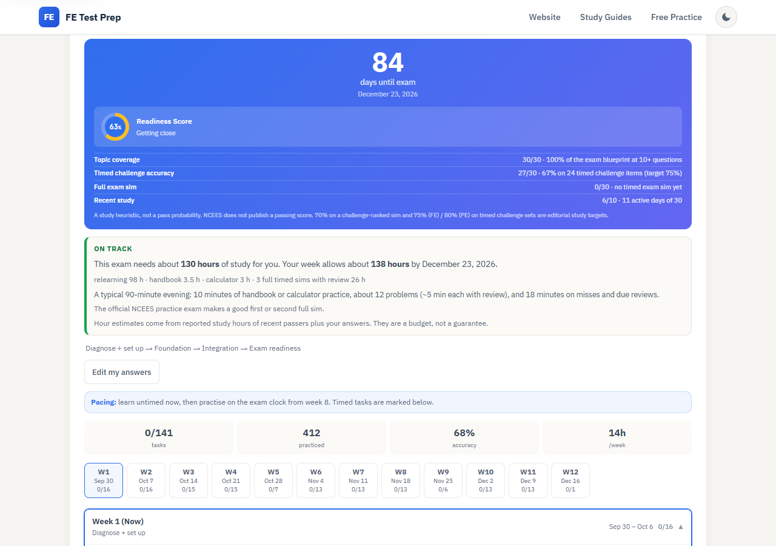The image size is (776, 546).
Task: Click the 412 practiced stat card
Action: pos(312,437)
